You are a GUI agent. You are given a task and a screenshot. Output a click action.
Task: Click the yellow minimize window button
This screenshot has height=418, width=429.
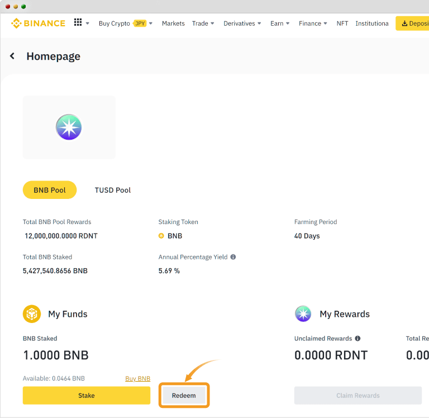[x=16, y=7]
